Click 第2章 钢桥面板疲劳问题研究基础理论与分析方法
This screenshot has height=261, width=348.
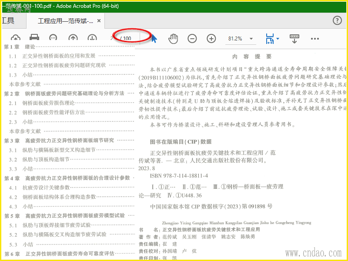coord(69,94)
